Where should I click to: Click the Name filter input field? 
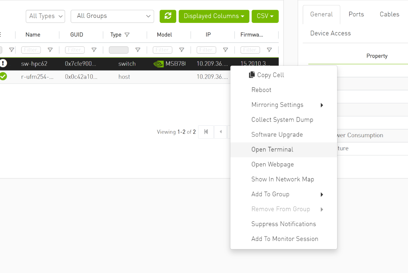point(31,50)
